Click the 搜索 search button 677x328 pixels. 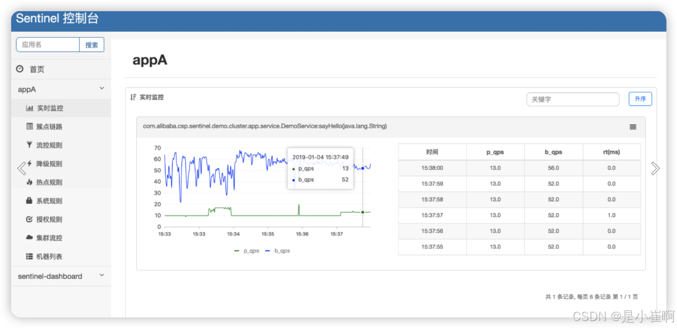(x=92, y=45)
